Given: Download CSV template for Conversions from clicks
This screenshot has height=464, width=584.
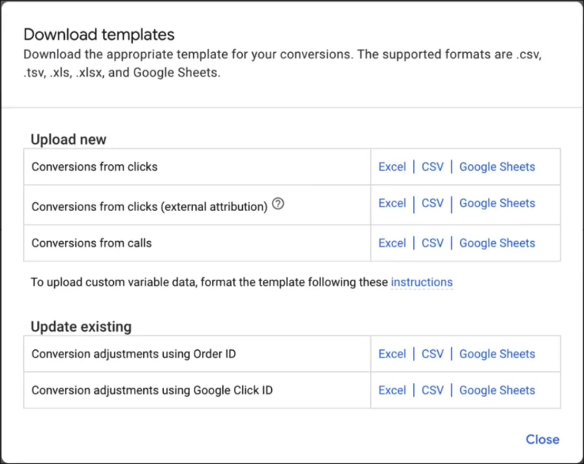Looking at the screenshot, I should [x=432, y=166].
